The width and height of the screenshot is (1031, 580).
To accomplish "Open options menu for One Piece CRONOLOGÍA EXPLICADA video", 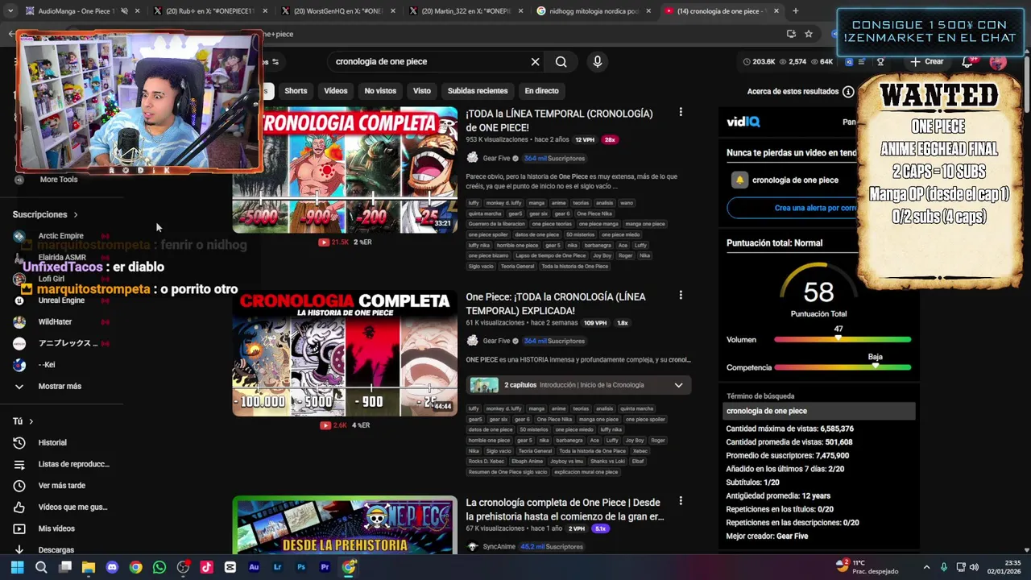I will (x=681, y=296).
